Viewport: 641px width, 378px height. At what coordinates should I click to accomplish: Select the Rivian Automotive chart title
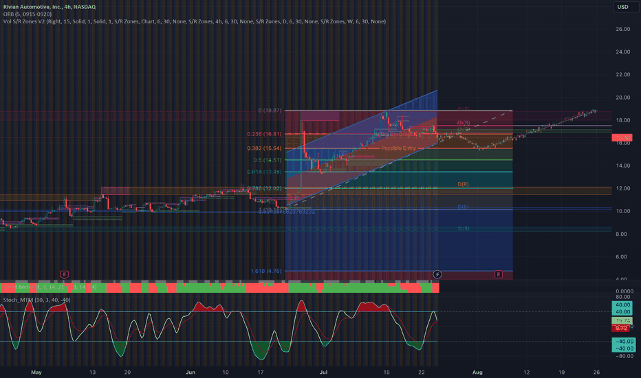[x=50, y=7]
